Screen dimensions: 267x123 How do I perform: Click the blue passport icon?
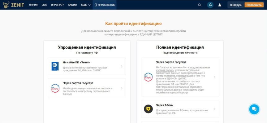click(x=55, y=66)
